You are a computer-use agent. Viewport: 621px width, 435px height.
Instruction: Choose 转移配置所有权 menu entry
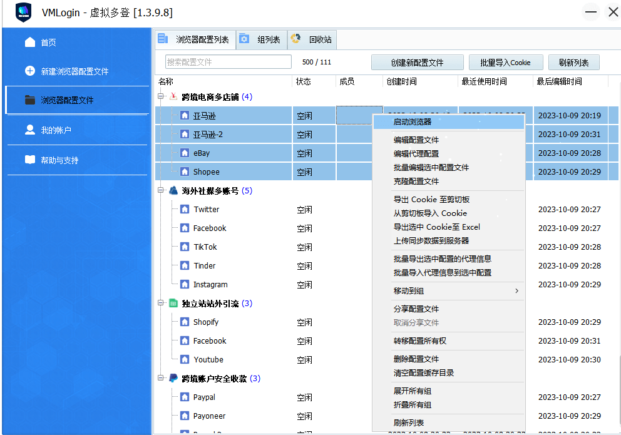coord(449,340)
